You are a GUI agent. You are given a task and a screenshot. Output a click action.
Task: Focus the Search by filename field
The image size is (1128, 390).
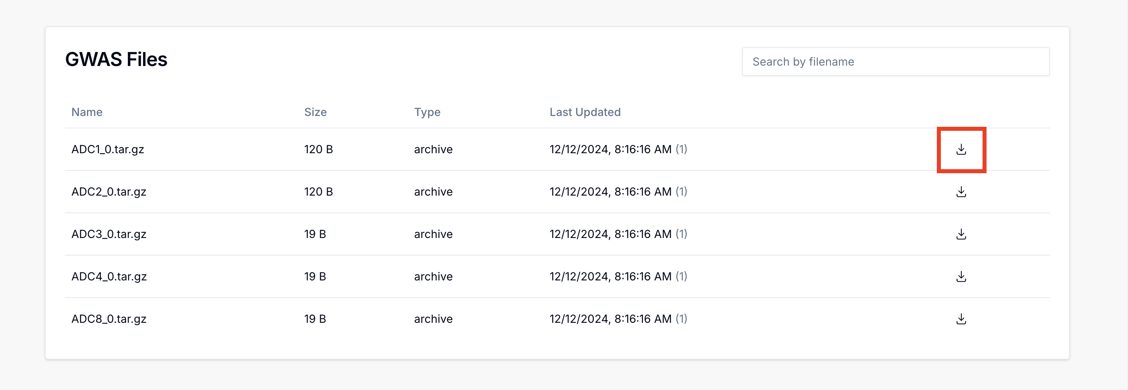coord(895,62)
